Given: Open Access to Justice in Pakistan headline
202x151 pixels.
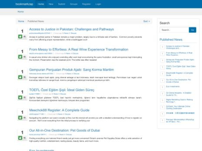Looking at the screenshot, I should pos(71,29).
